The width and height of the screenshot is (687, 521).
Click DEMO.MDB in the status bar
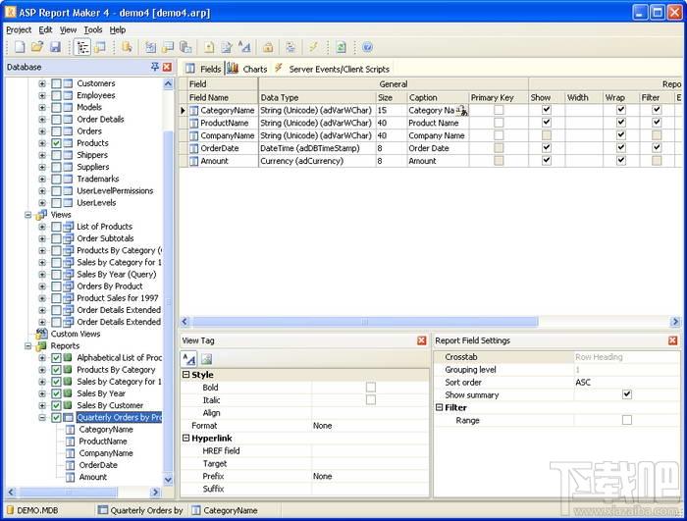pyautogui.click(x=37, y=510)
